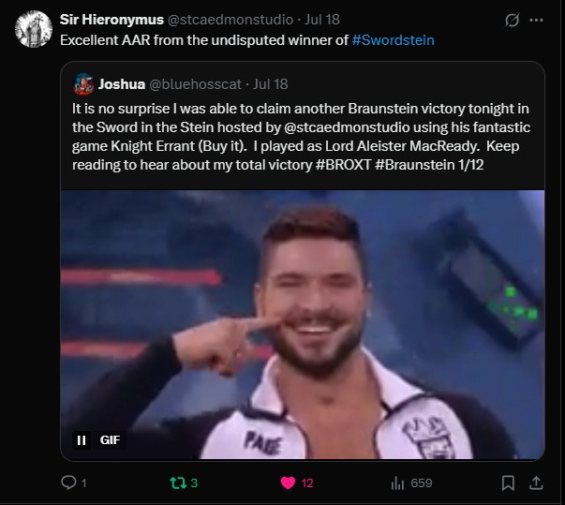The image size is (565, 505).
Task: Reply to the tweet via comment icon
Action: pos(68,483)
